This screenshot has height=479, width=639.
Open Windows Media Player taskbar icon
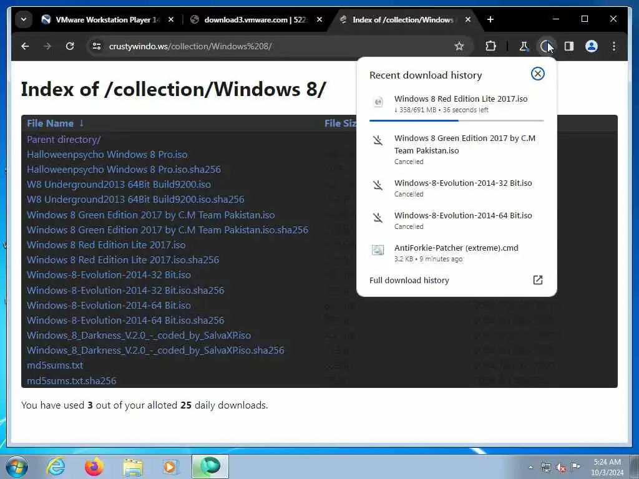tap(171, 467)
